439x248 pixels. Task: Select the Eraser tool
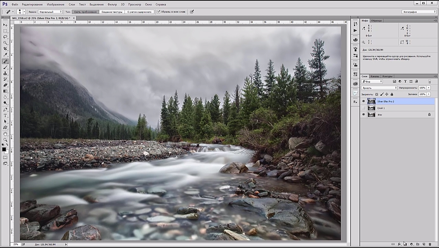(5, 85)
